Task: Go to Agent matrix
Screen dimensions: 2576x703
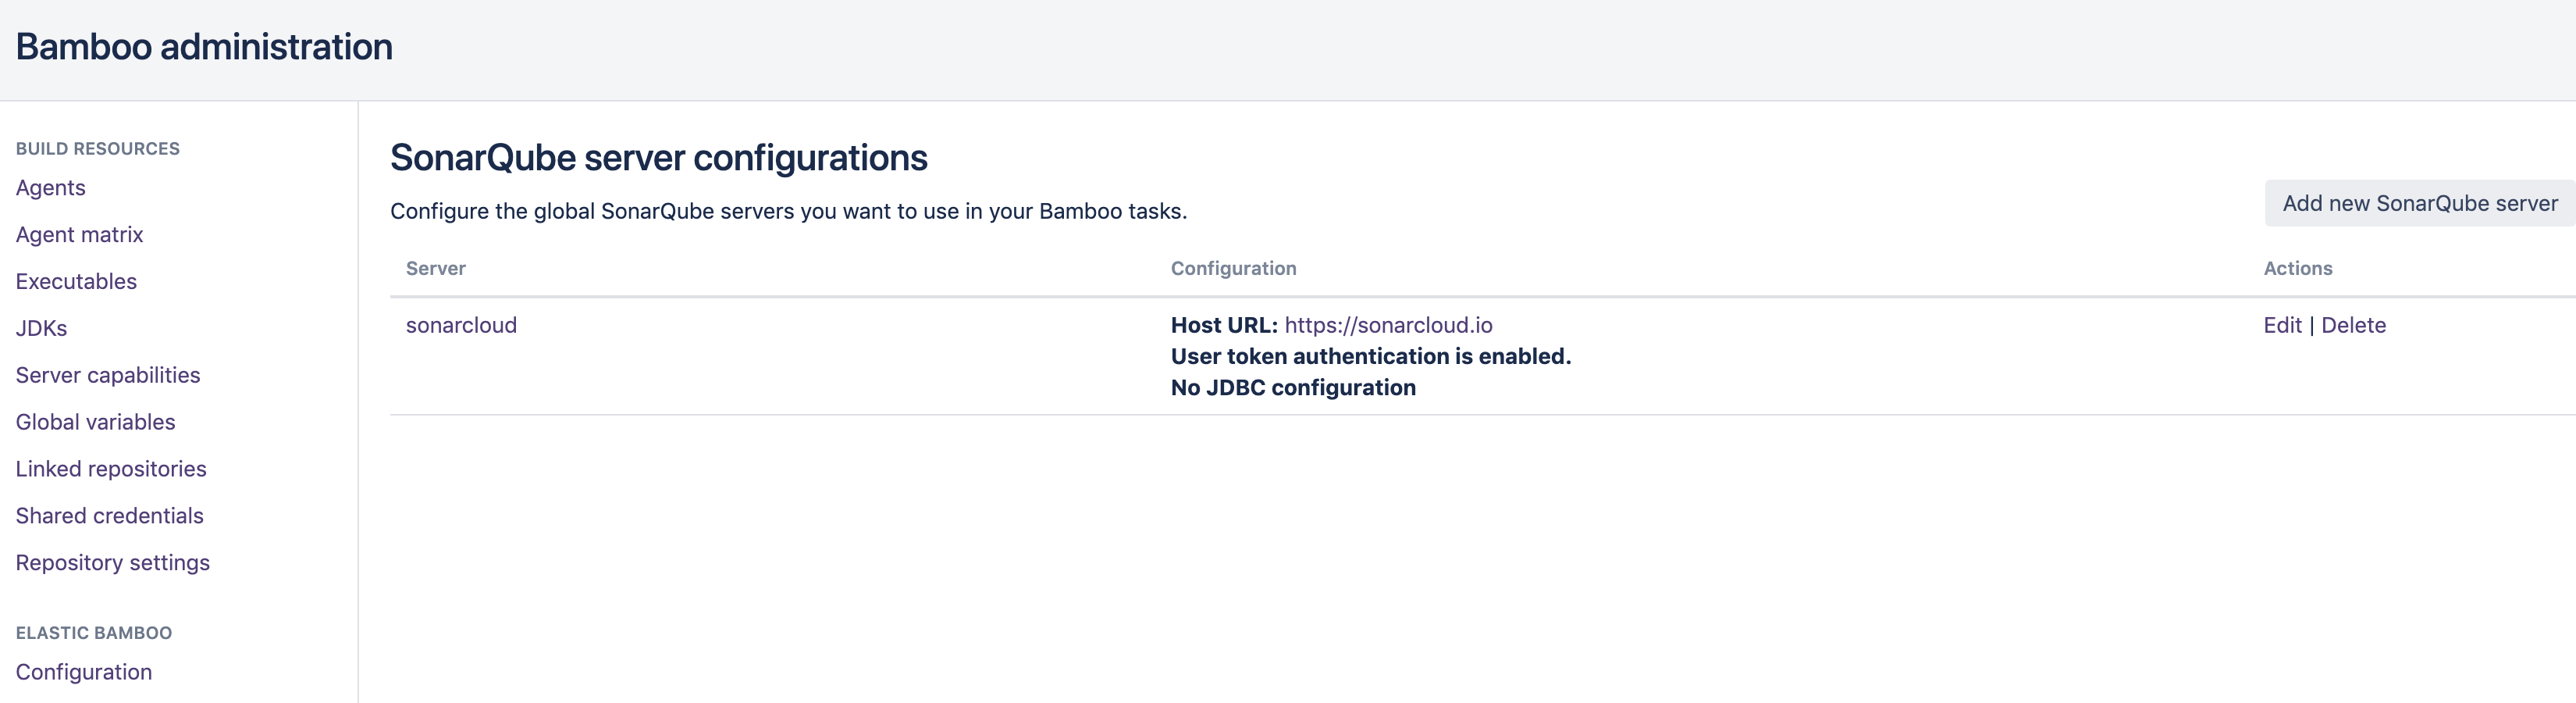Action: click(79, 235)
